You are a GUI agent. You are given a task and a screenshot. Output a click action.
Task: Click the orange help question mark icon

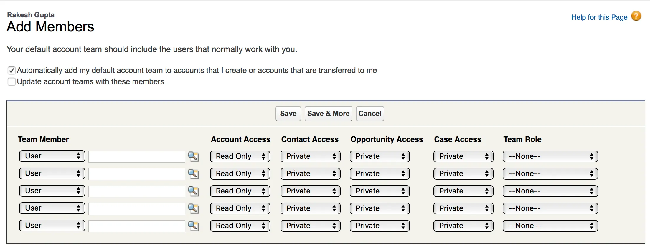(x=636, y=16)
